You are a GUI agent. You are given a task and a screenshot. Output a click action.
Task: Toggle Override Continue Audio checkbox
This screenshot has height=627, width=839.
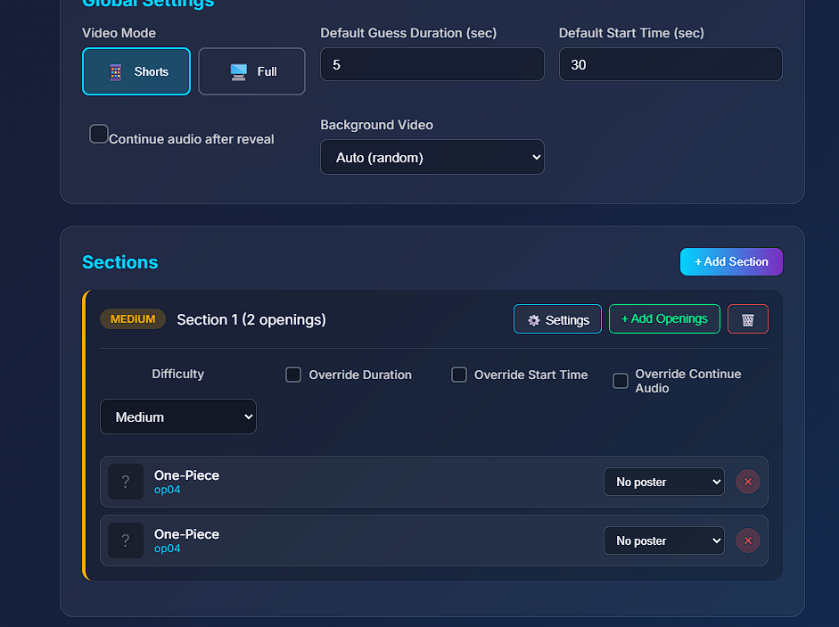point(621,382)
